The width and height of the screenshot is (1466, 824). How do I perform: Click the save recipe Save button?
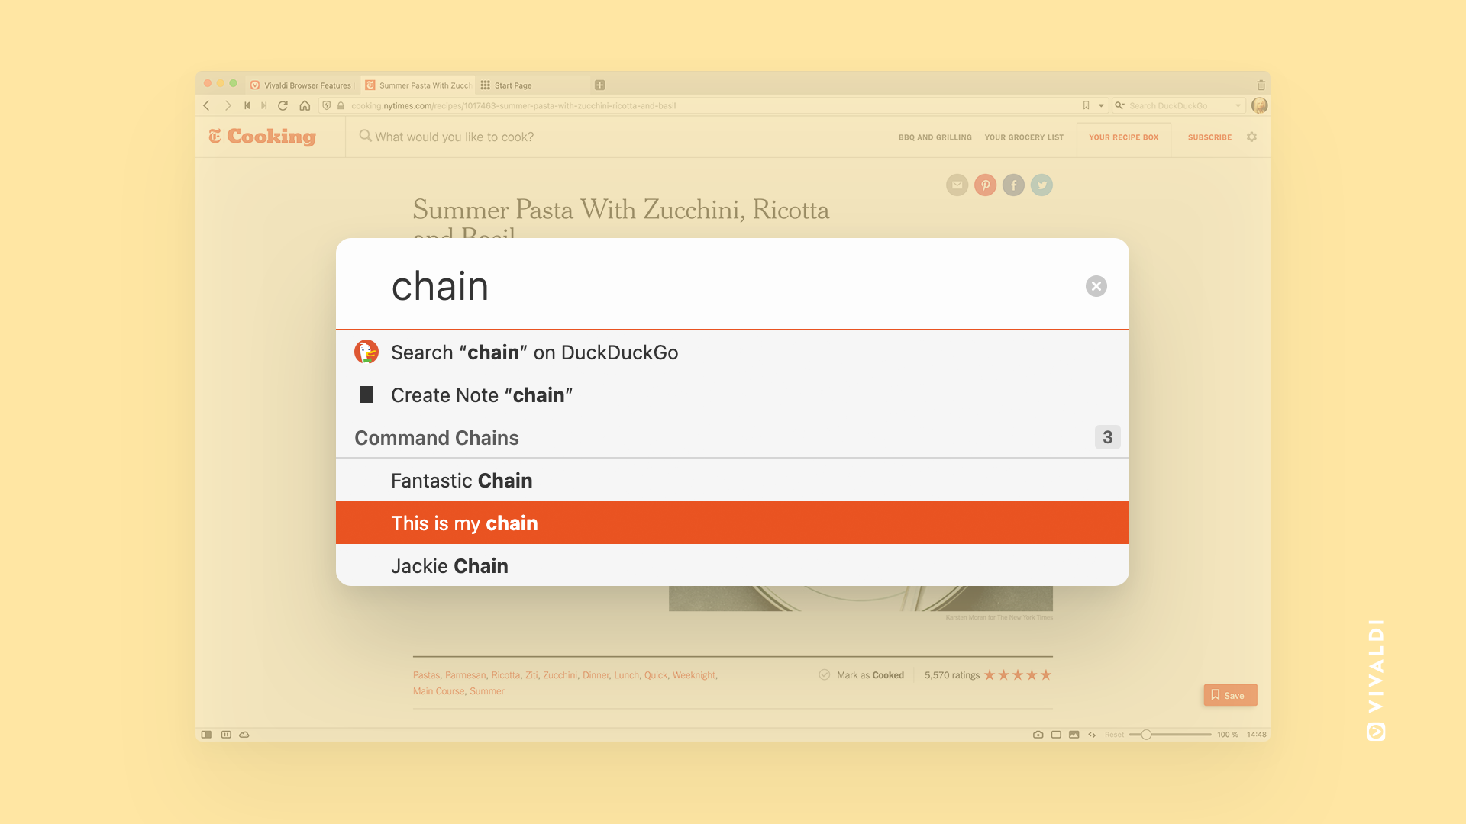[1230, 695]
